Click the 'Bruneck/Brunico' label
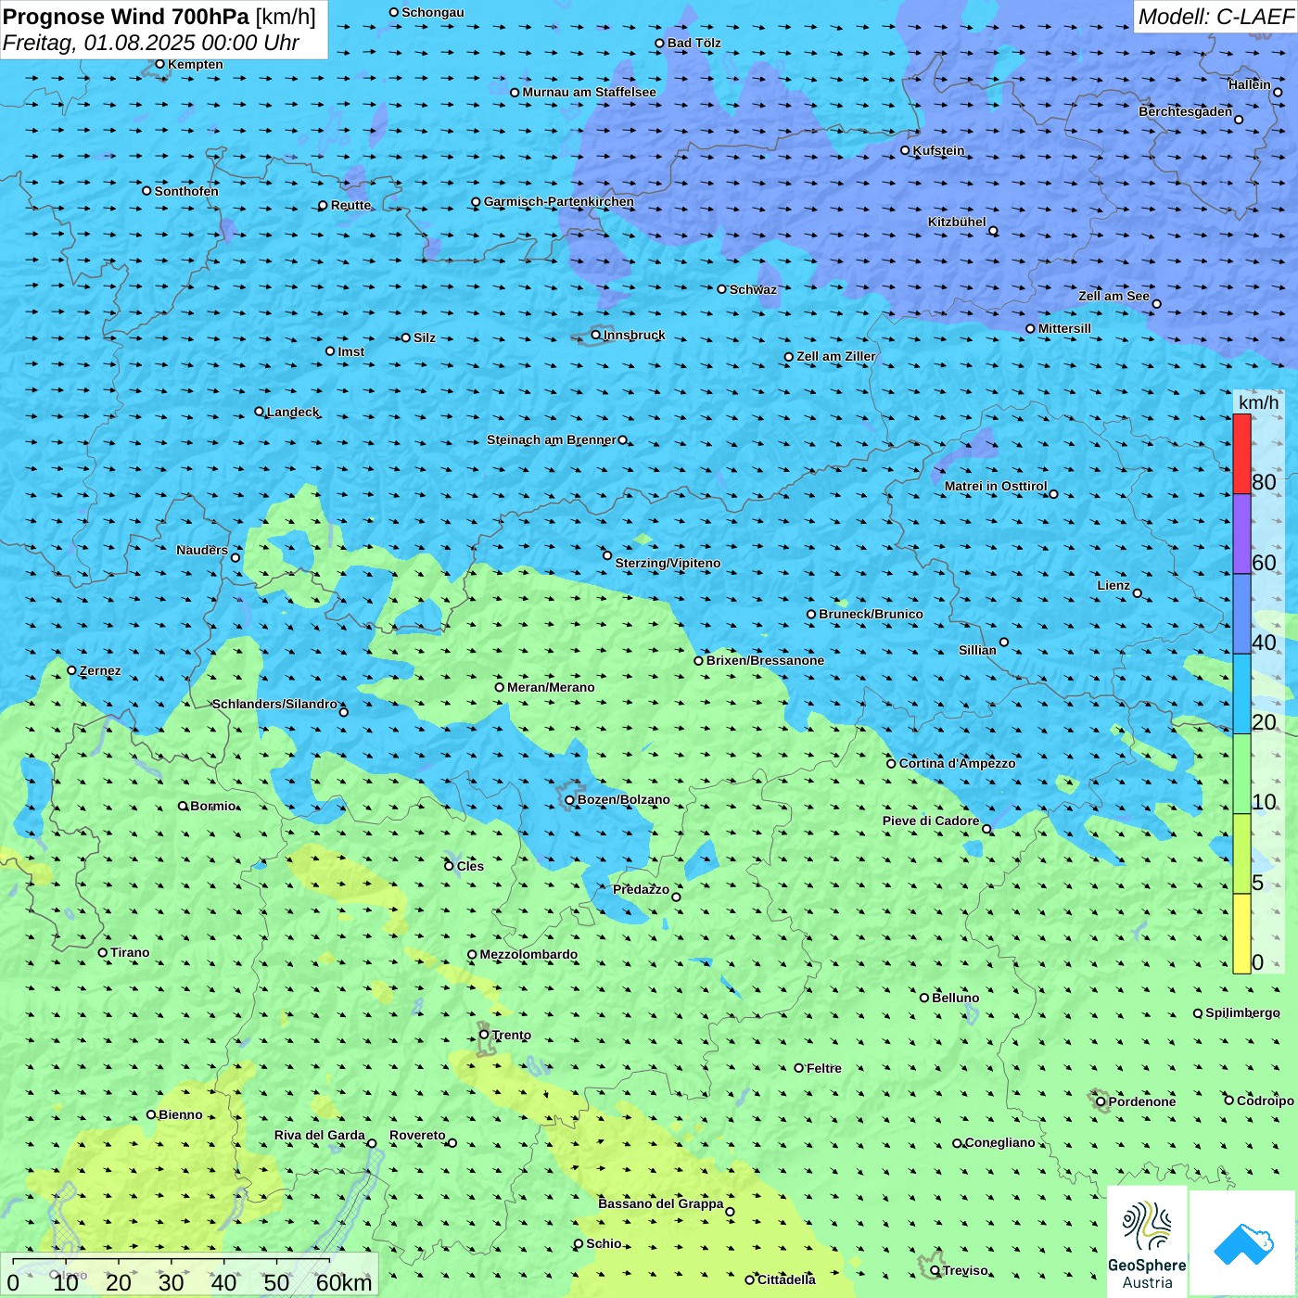The image size is (1298, 1298). pos(871,614)
